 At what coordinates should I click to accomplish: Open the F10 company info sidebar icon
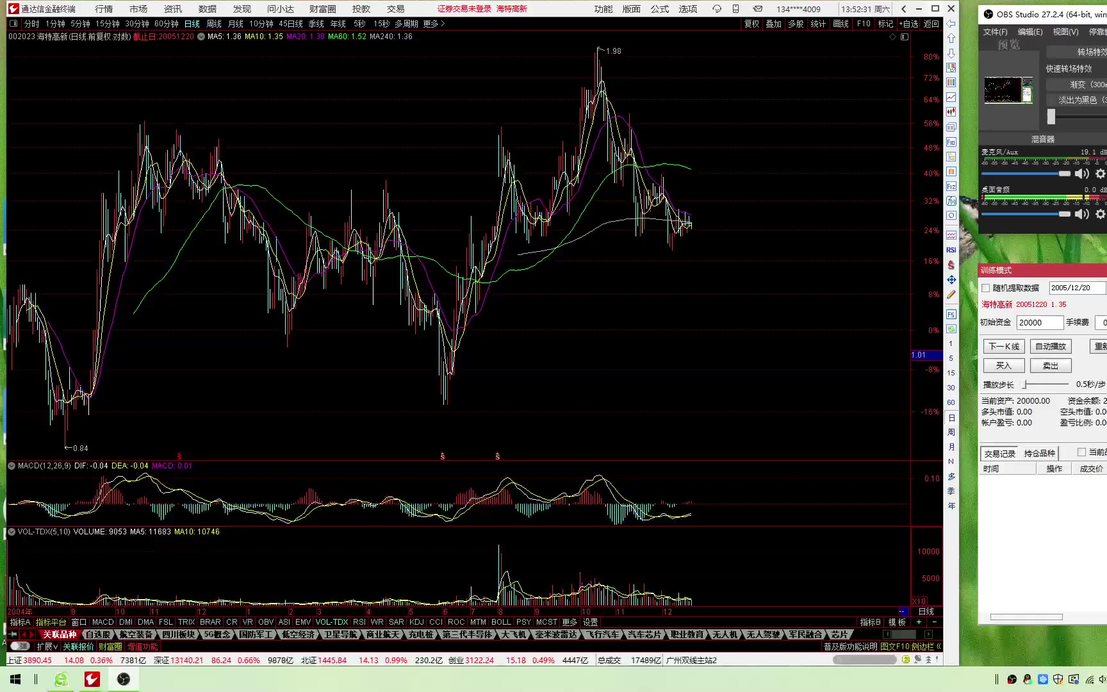[x=951, y=142]
